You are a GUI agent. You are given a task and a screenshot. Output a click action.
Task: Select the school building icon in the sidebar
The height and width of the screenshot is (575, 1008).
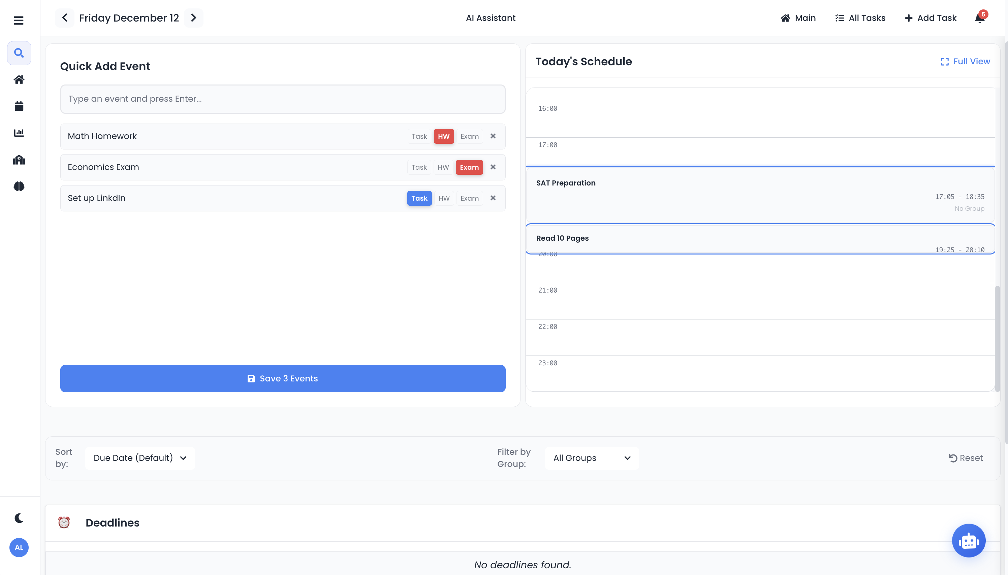point(19,160)
